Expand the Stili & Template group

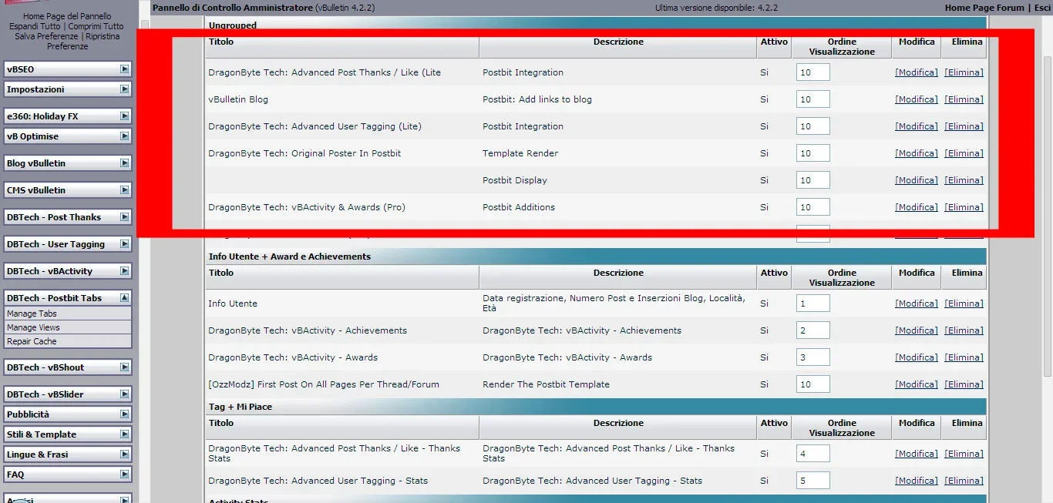click(x=124, y=434)
